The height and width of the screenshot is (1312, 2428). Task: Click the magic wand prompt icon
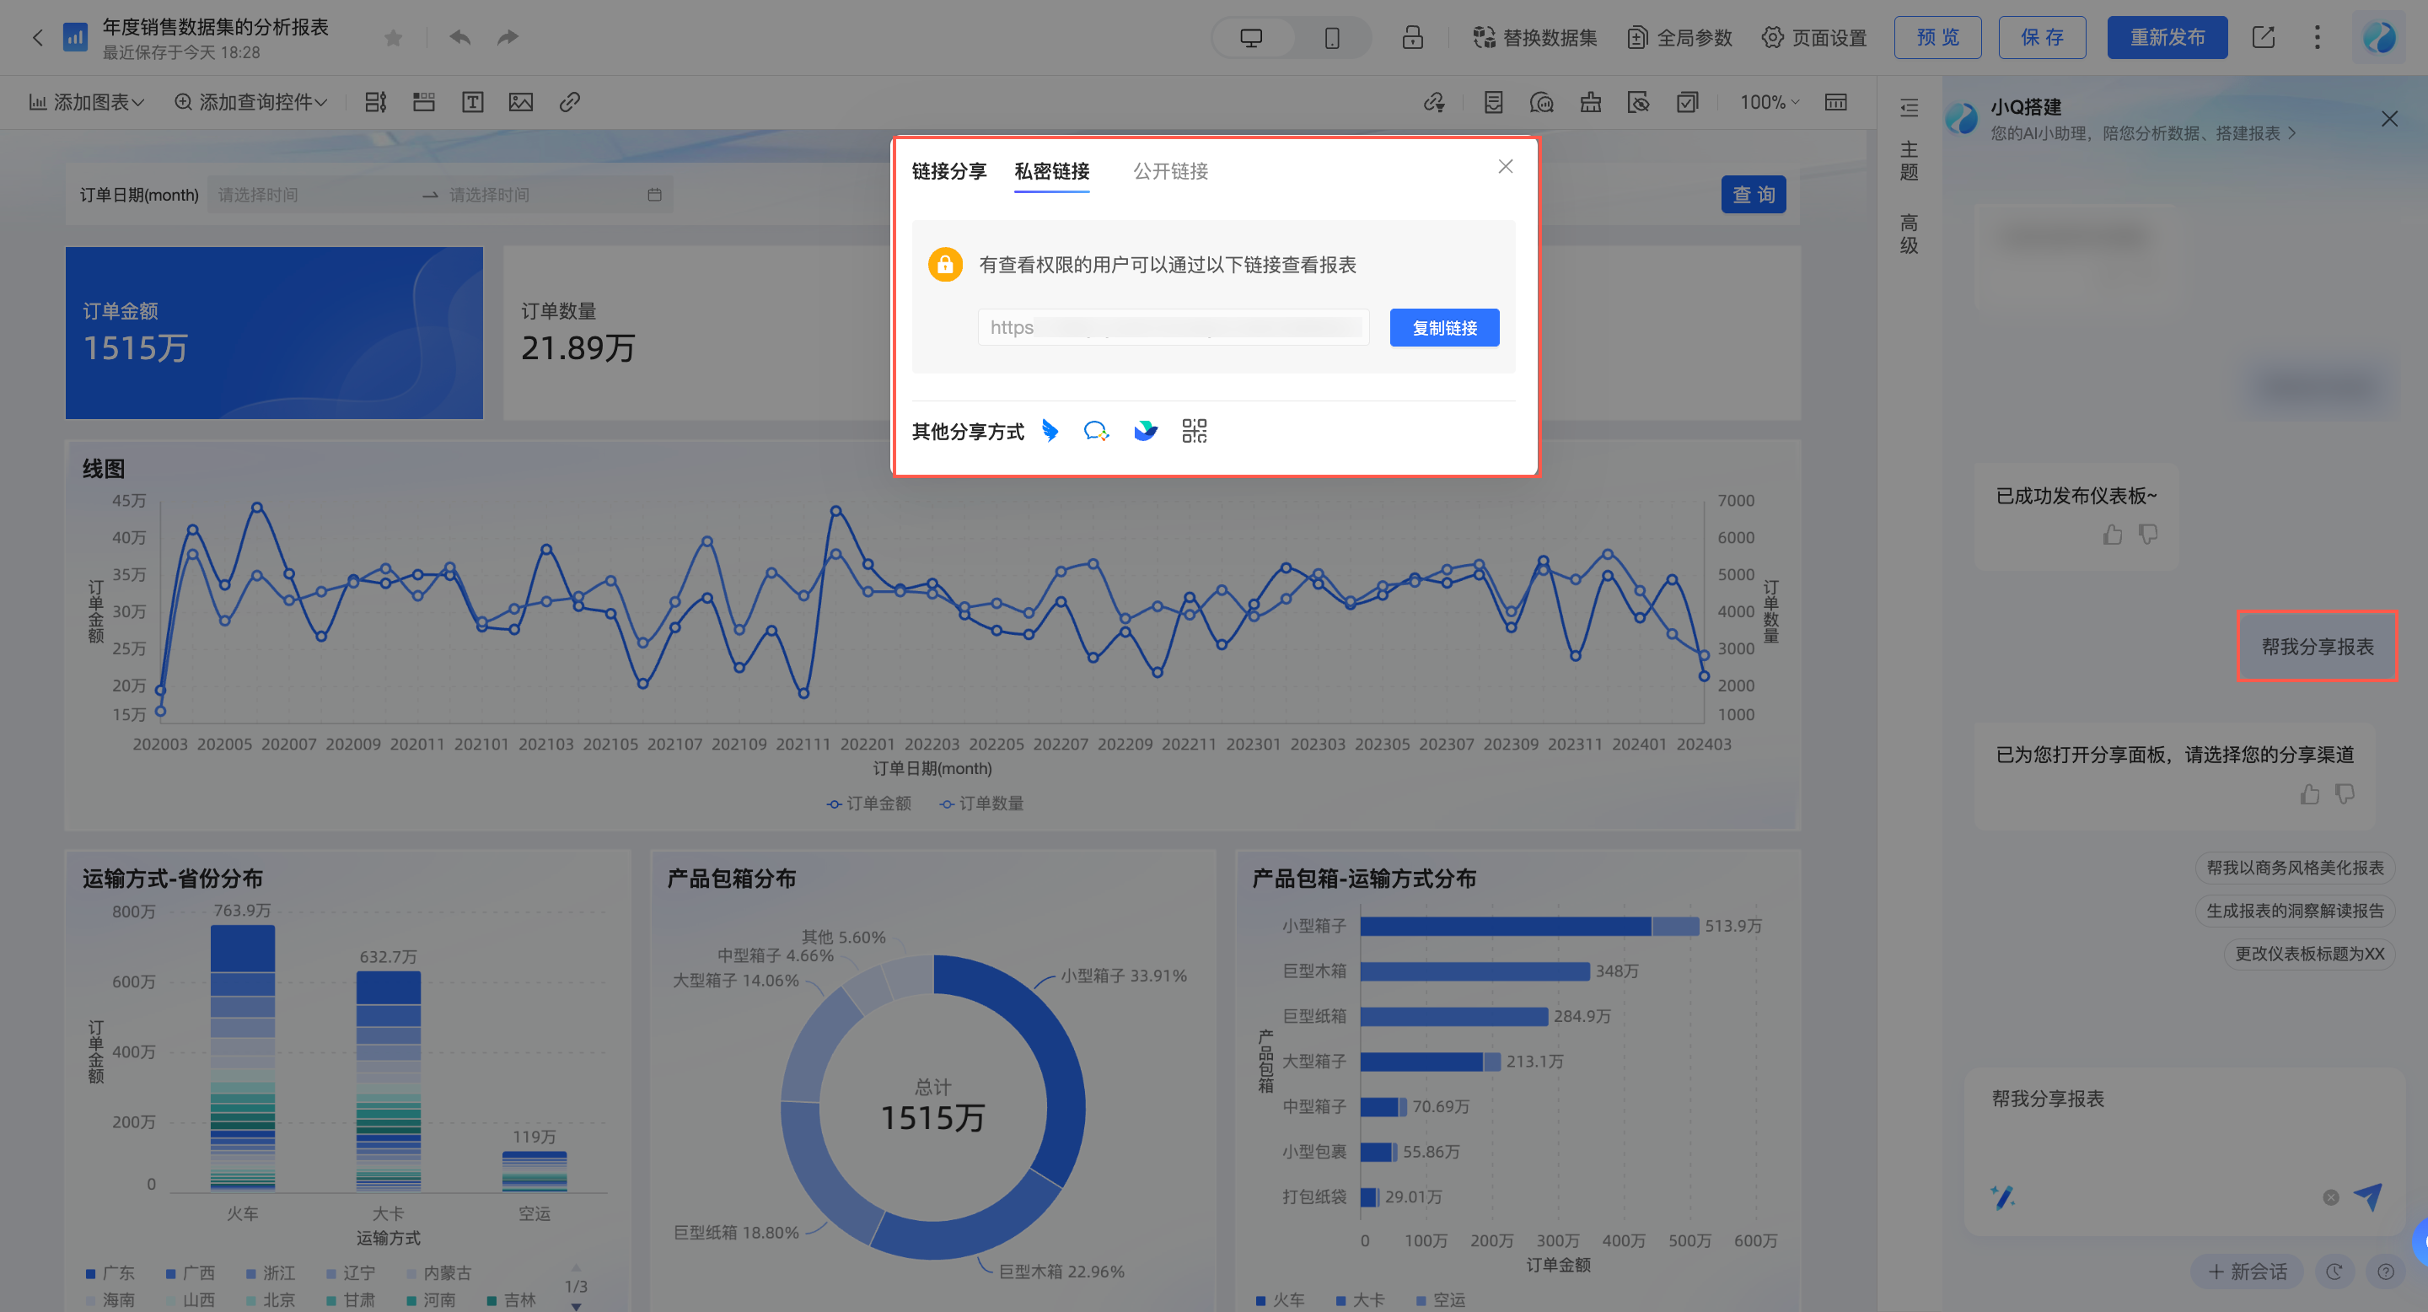pyautogui.click(x=2003, y=1197)
